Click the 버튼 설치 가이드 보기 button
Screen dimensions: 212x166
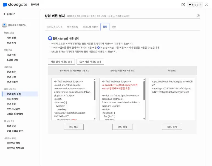tap(61, 62)
